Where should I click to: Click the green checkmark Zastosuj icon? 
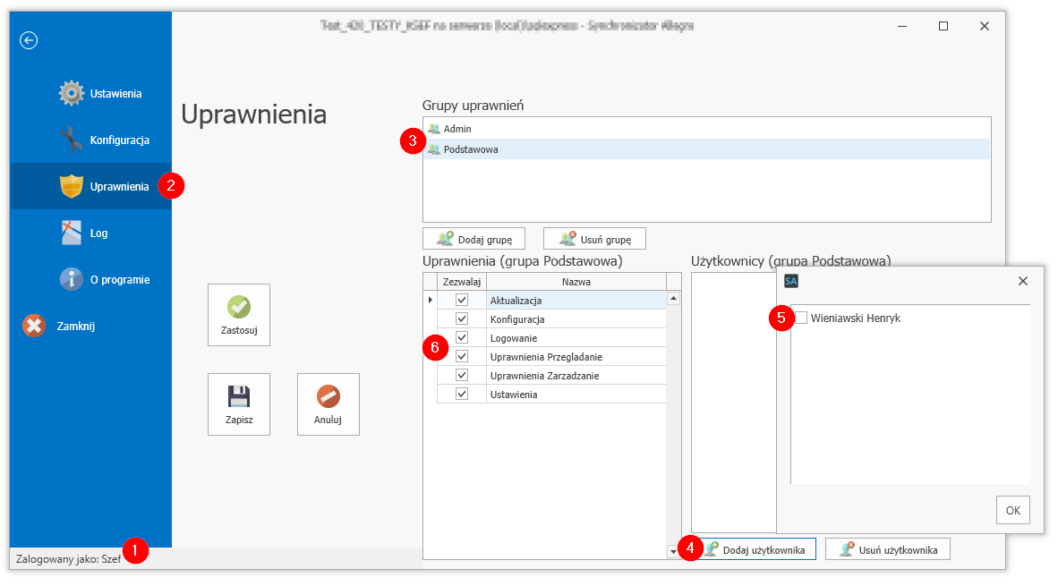click(239, 307)
